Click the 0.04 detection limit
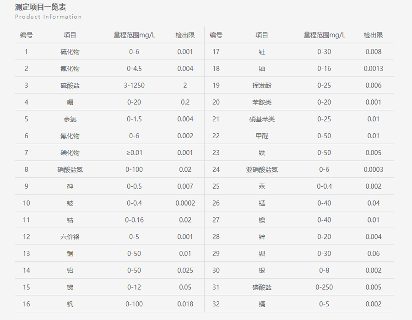412x320 pixels. (374, 203)
